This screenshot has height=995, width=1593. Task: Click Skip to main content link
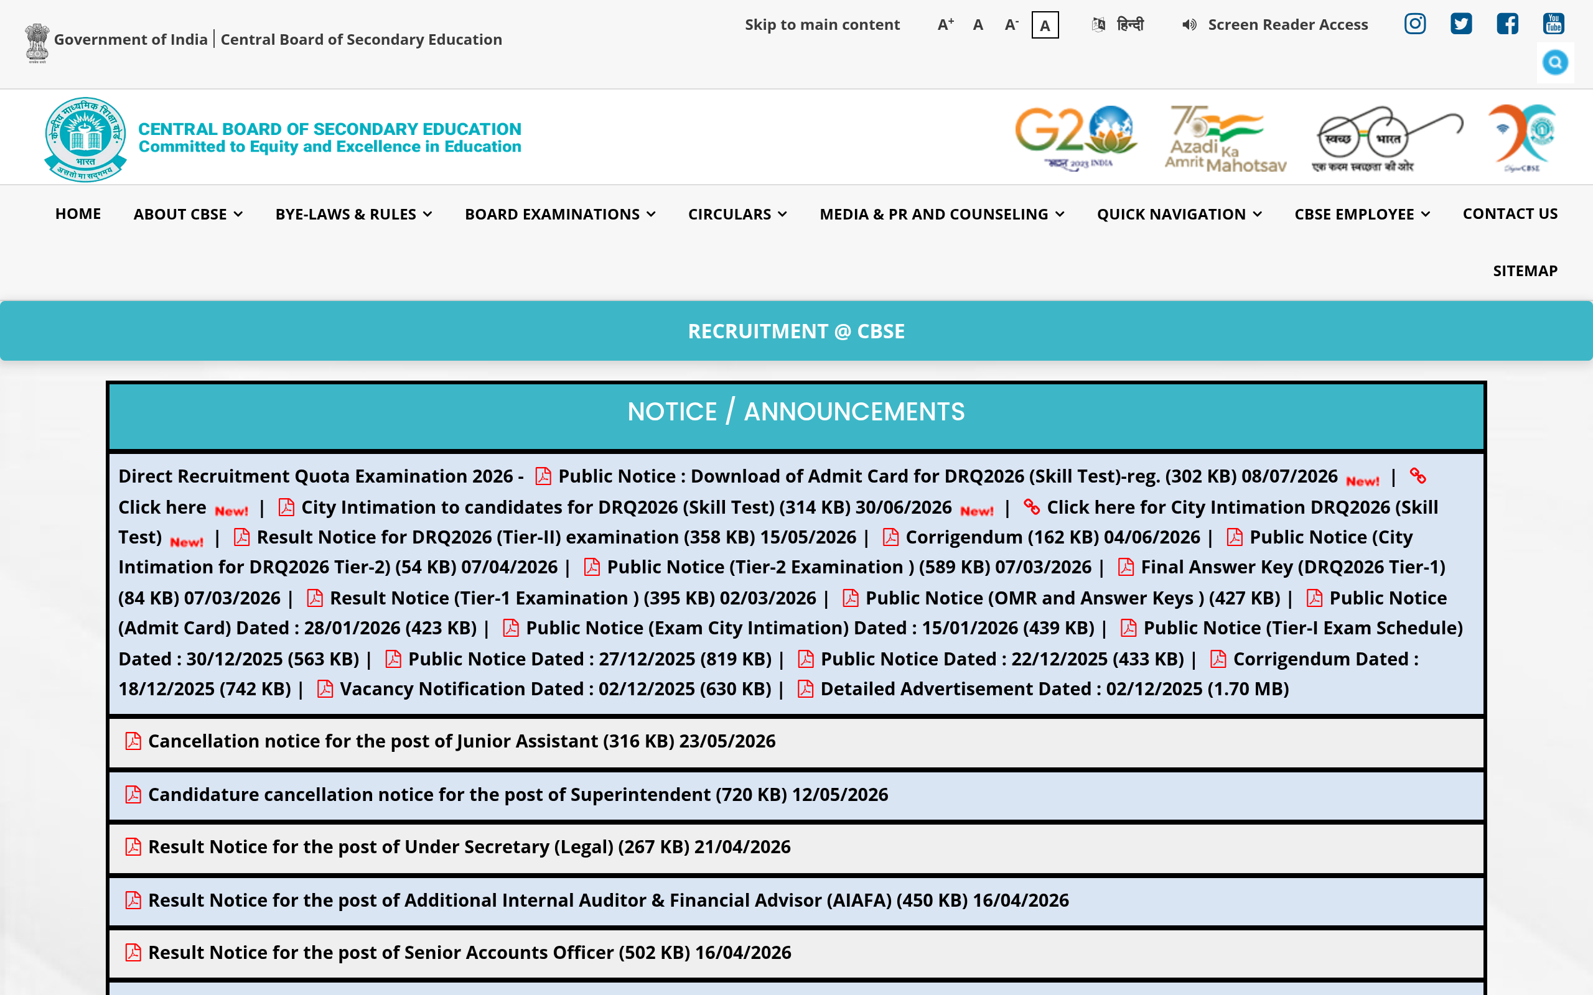[822, 25]
